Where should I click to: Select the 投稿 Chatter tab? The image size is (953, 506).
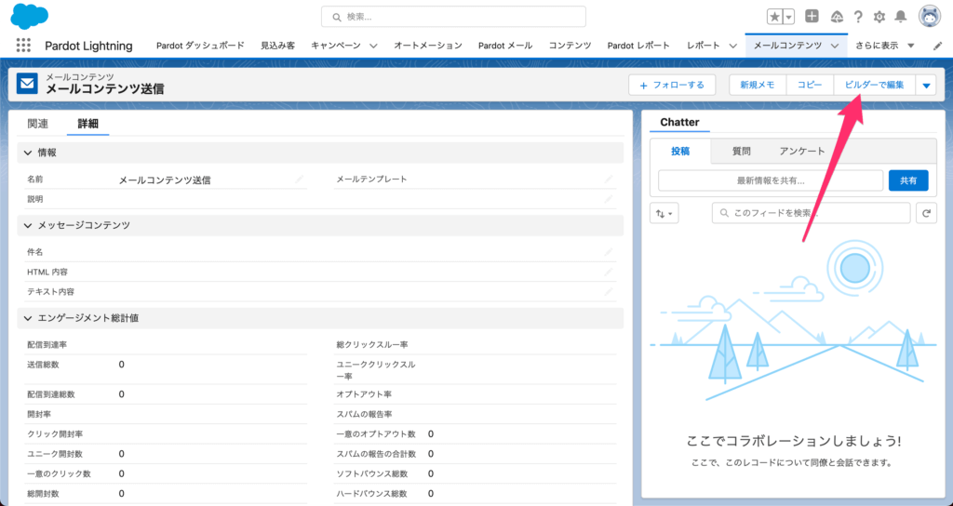[x=680, y=152]
